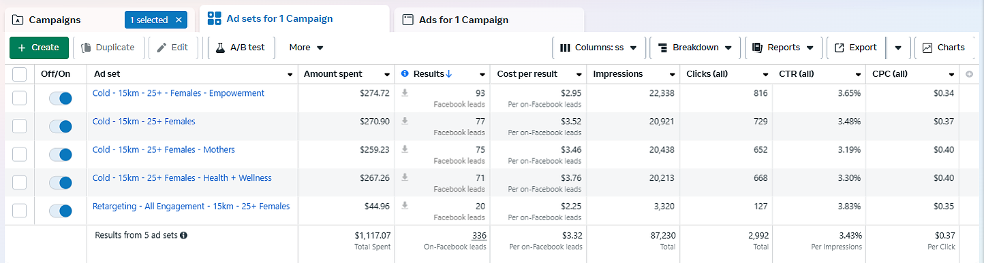Open the Charts view
The image size is (984, 263).
(944, 48)
